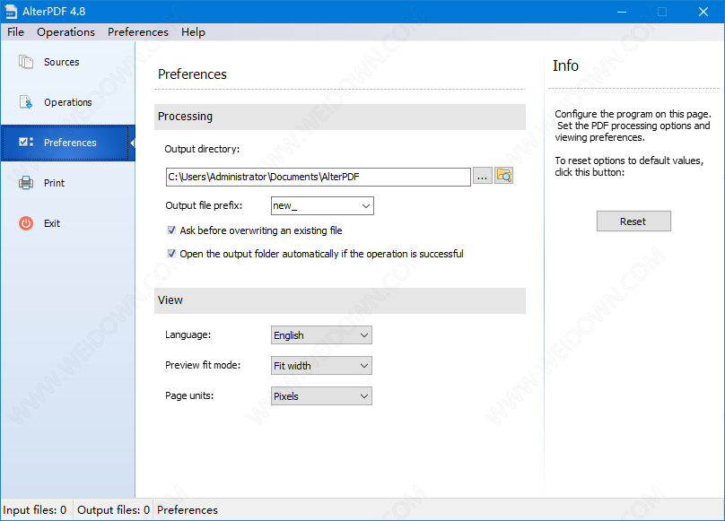Click the red Exit power icon
The width and height of the screenshot is (725, 521).
(x=26, y=223)
